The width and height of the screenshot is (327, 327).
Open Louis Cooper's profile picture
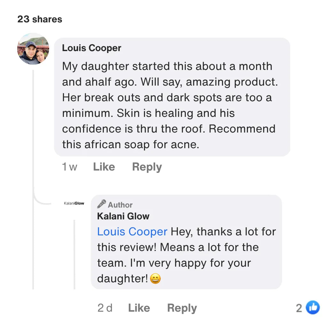[33, 49]
